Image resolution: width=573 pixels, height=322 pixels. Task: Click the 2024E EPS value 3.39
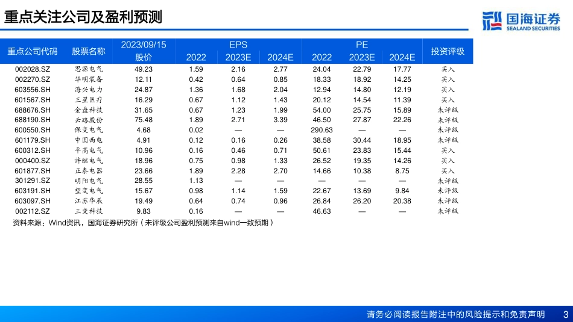click(280, 120)
